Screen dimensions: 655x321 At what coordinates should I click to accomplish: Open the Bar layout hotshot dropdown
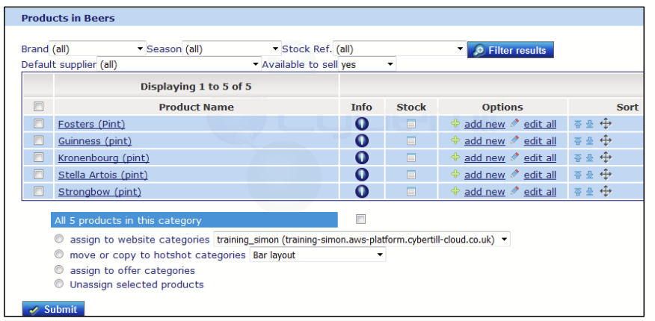coord(318,255)
